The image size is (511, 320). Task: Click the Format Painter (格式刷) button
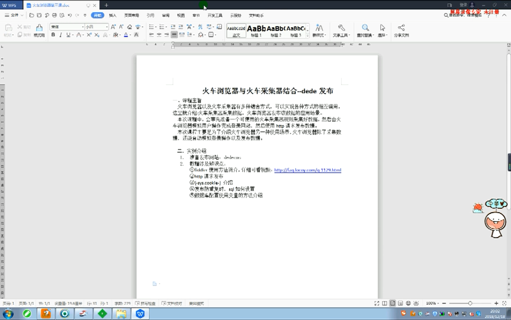click(39, 30)
